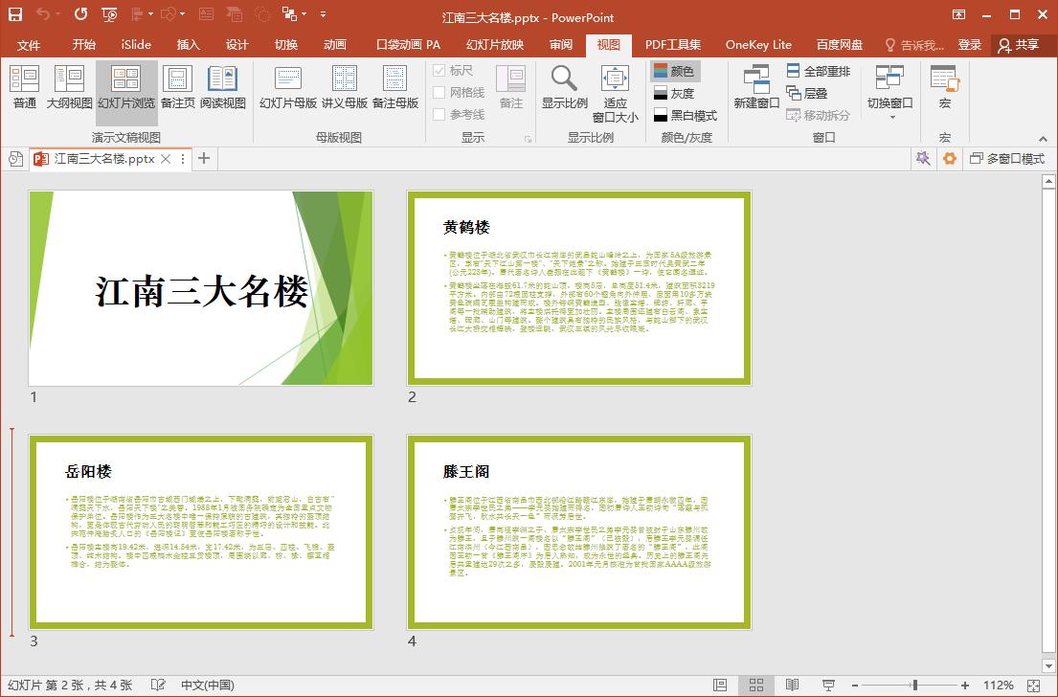1058x697 pixels.
Task: Select the 岳阳楼 slide thumbnail
Action: tap(201, 532)
